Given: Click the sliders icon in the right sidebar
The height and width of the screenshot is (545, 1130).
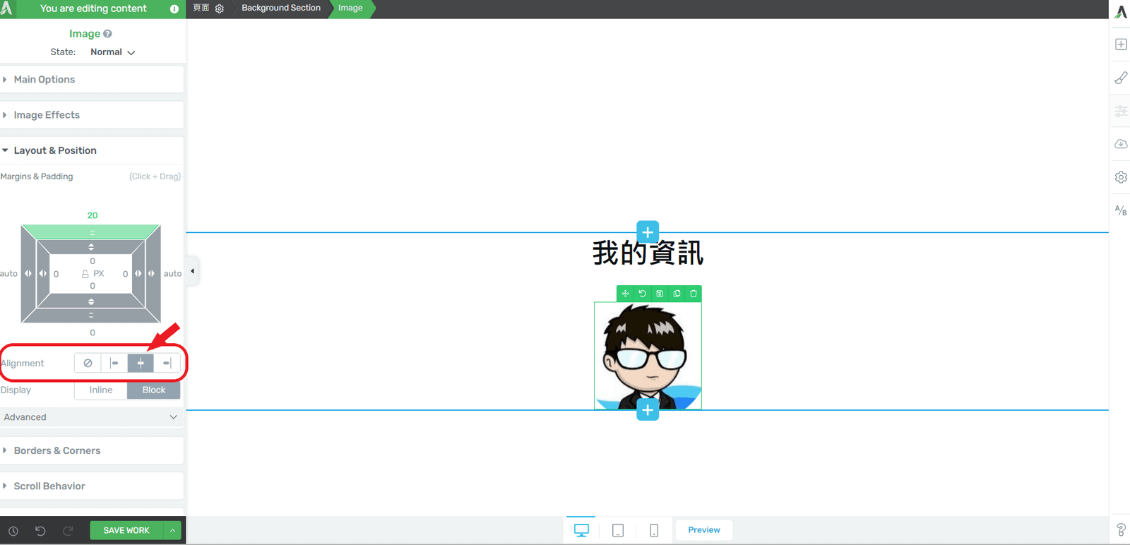Looking at the screenshot, I should (1121, 111).
